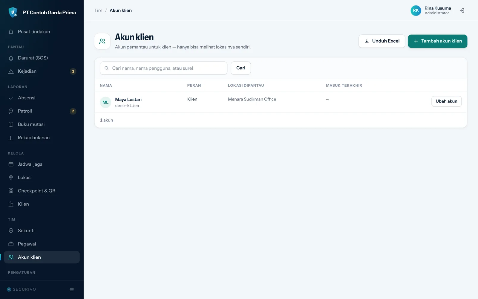
Task: Open Buku mutasi
Action: (42, 124)
